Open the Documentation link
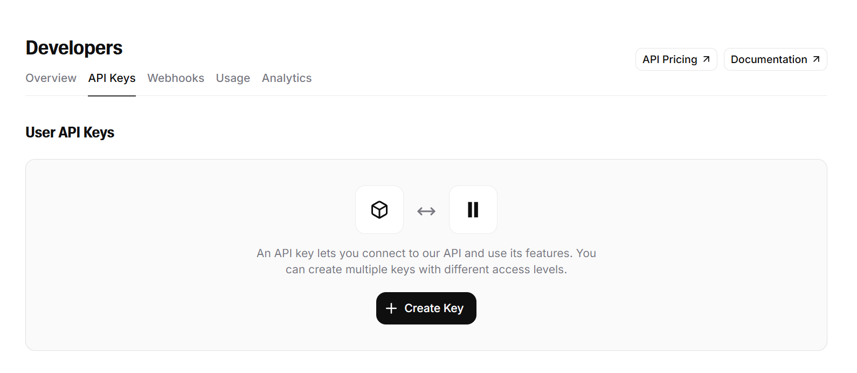857x373 pixels. [x=775, y=59]
